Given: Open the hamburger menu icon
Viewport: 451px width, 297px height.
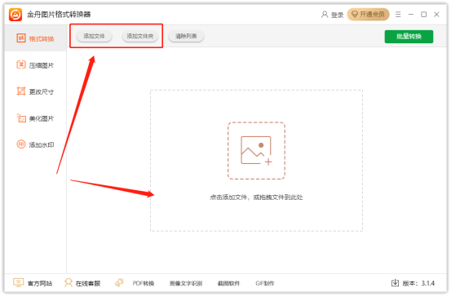Looking at the screenshot, I should (398, 15).
